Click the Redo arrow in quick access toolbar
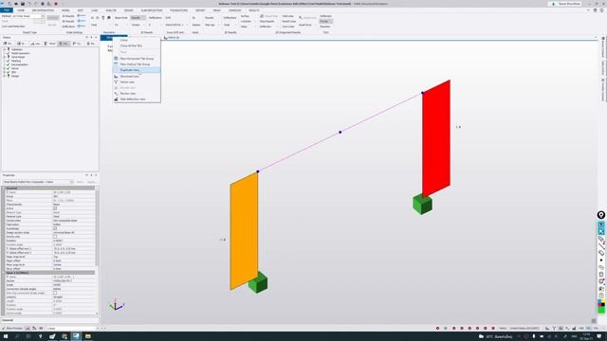The image size is (607, 341). (36, 4)
